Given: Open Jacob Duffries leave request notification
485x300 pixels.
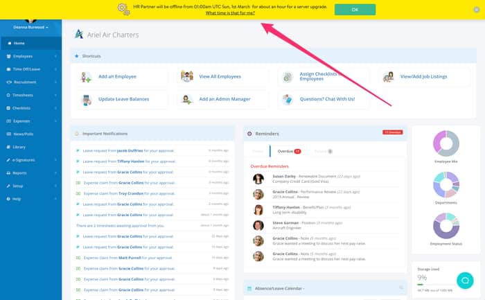Looking at the screenshot, I should point(128,150).
